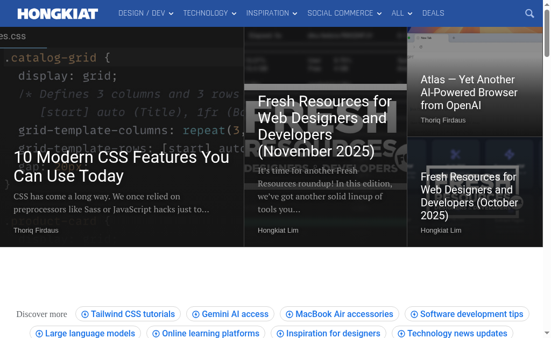Viewport: 551px width, 338px height.
Task: Click plus icon beside Online learning platforms
Action: pyautogui.click(x=156, y=334)
